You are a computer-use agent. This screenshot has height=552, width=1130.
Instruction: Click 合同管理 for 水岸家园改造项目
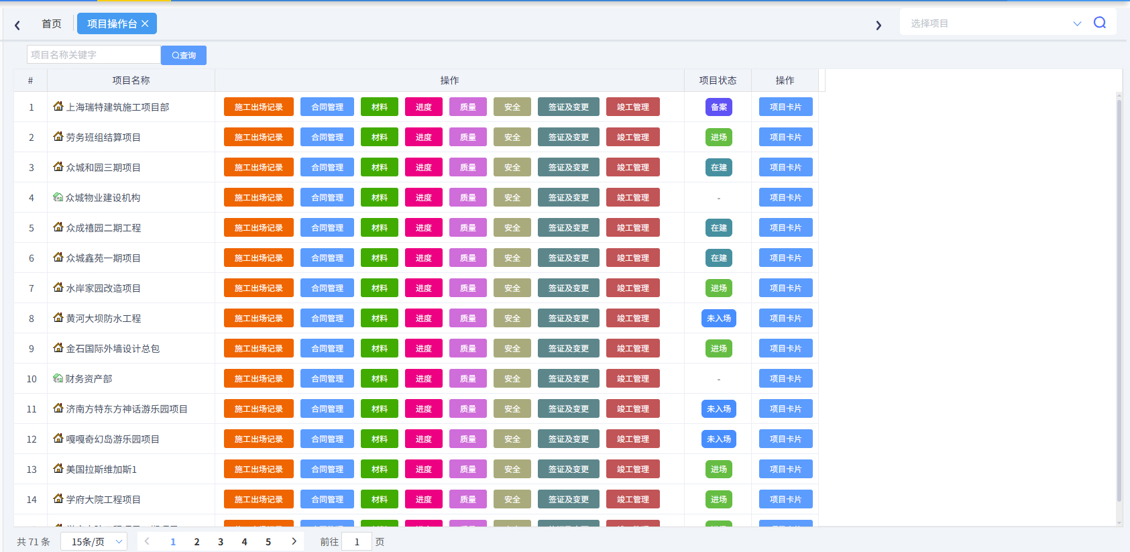[x=327, y=288]
